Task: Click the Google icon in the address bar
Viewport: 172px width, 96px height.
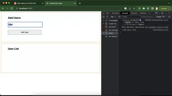Action: 126,8
